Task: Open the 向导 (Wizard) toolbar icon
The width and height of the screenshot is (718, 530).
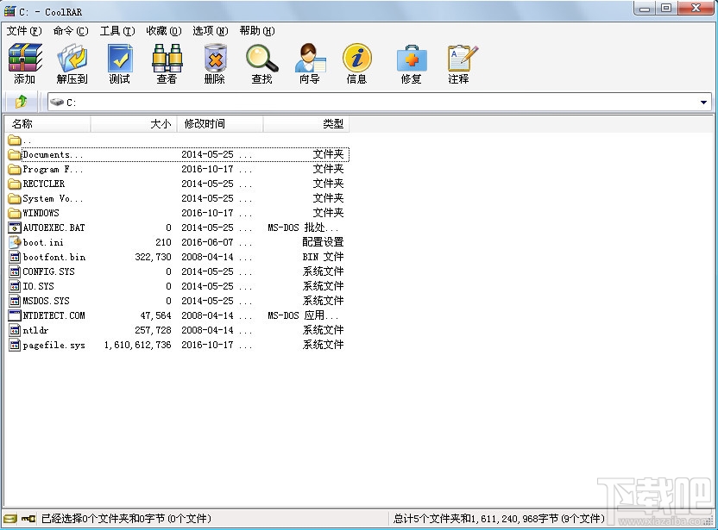Action: 310,58
